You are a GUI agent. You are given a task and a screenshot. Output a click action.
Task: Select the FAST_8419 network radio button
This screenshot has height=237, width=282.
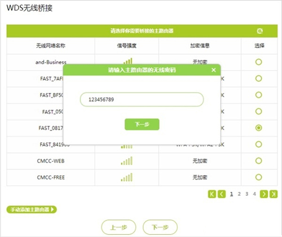tap(259, 144)
